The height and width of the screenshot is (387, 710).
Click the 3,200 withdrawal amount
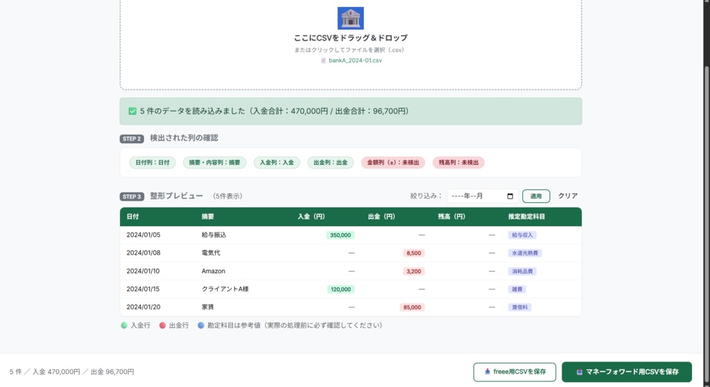click(x=414, y=271)
